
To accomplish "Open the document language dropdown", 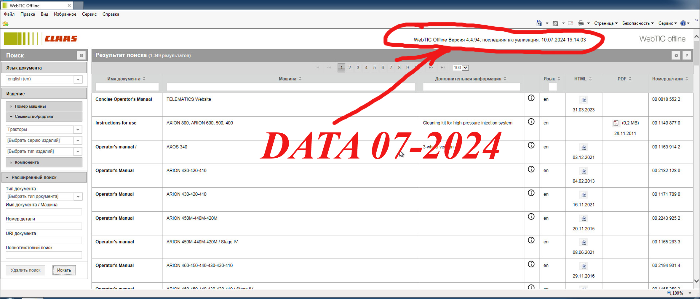I will tap(78, 79).
